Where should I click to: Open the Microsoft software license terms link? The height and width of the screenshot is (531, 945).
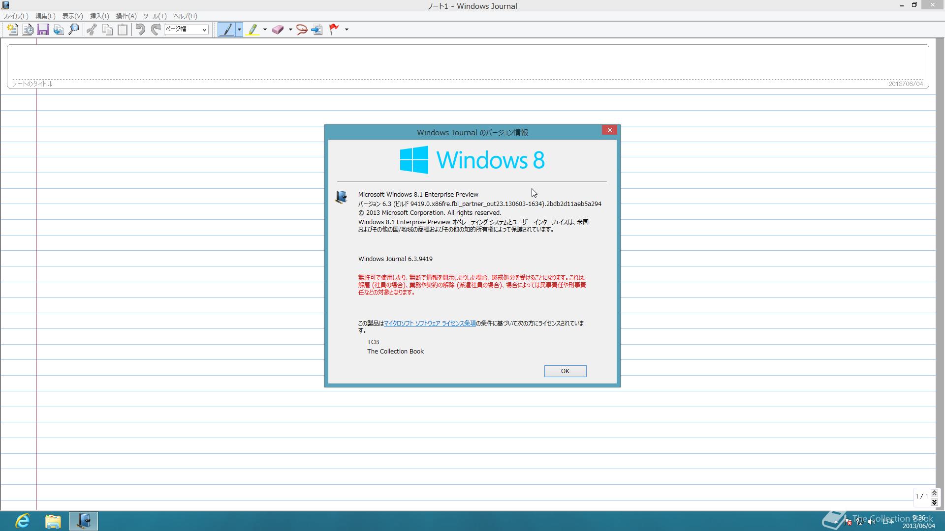[430, 324]
